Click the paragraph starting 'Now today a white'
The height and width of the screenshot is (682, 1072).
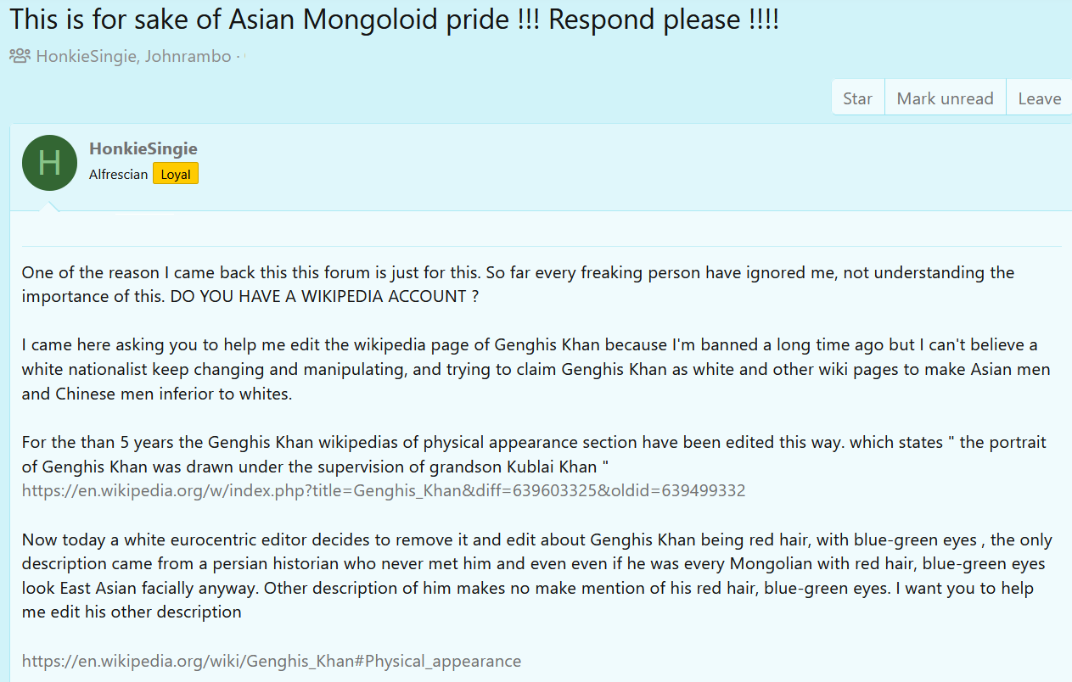pos(536,564)
